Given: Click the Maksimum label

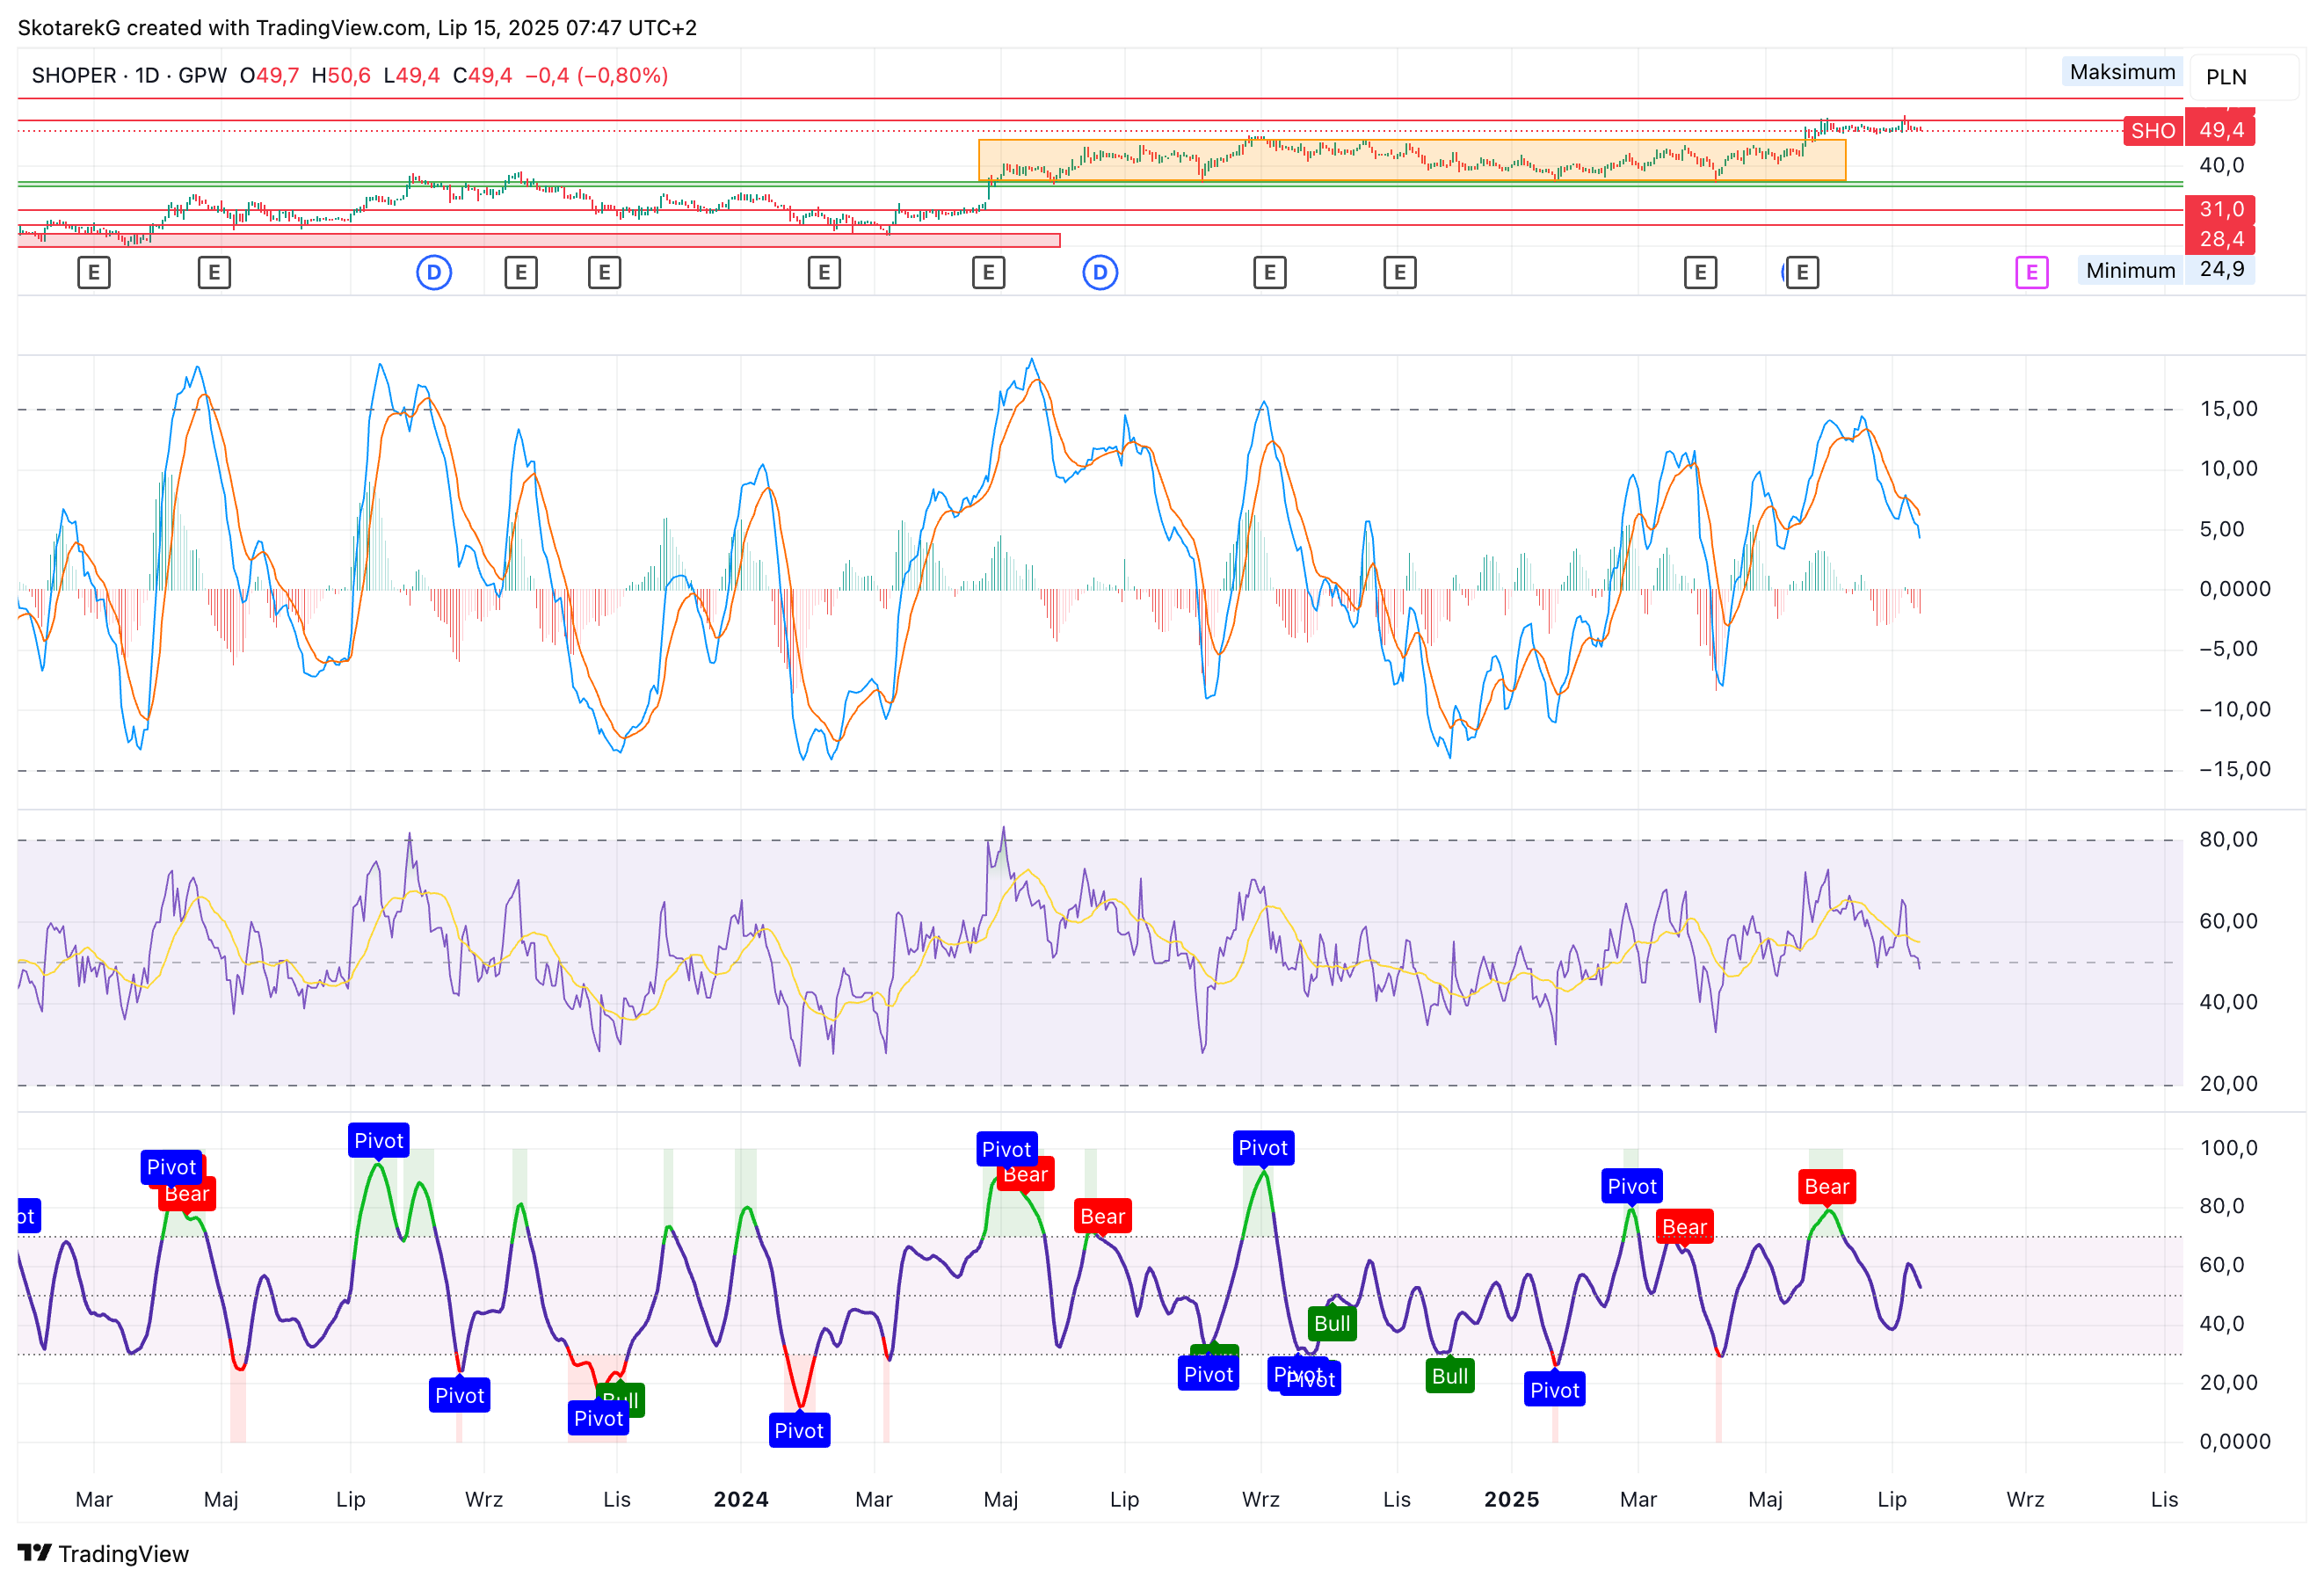Looking at the screenshot, I should point(2122,72).
